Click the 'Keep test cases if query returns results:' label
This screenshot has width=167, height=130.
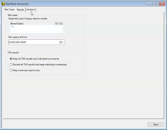pyautogui.click(x=28, y=19)
